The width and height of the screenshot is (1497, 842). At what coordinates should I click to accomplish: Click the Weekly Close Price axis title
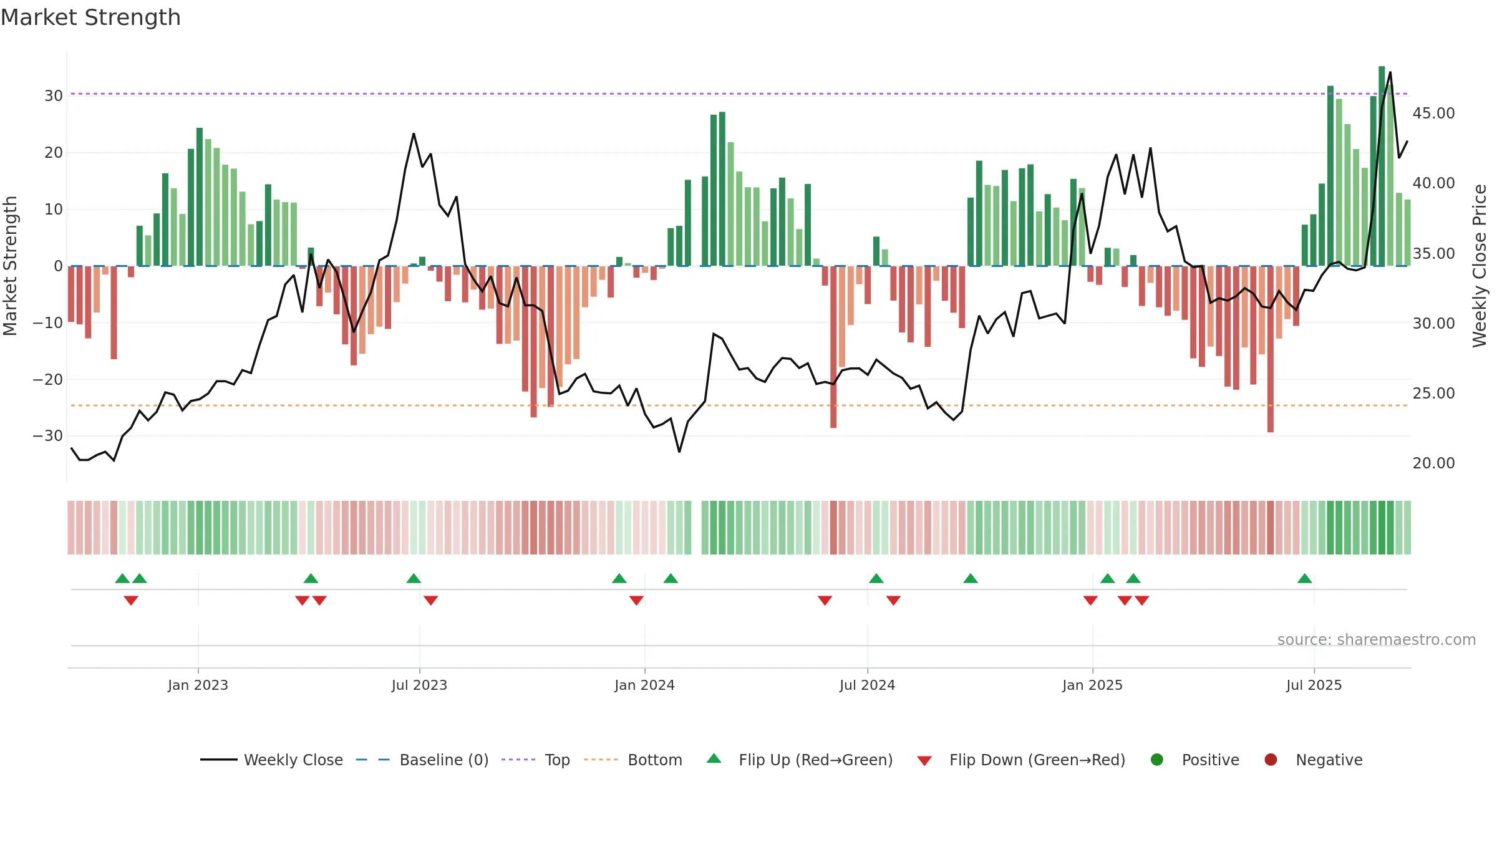(x=1480, y=266)
